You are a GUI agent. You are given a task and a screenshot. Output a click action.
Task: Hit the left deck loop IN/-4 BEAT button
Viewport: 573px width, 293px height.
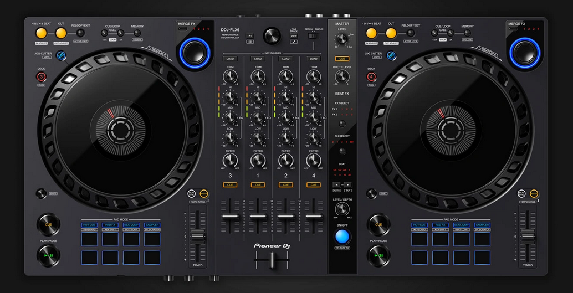(x=42, y=33)
